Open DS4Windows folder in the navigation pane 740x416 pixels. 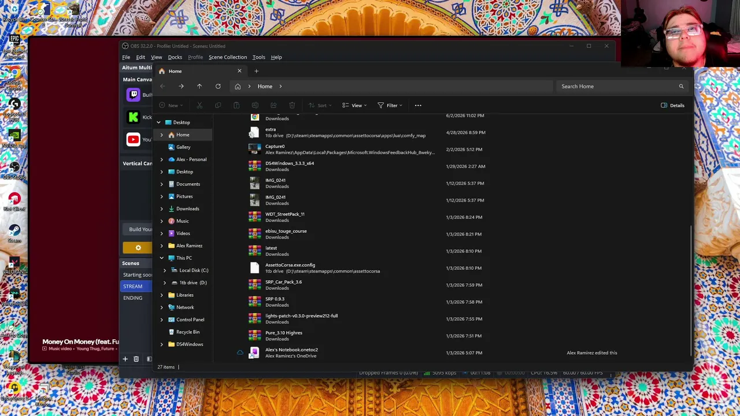[x=190, y=344]
